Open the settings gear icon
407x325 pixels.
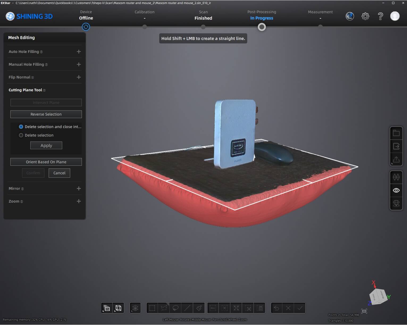365,16
